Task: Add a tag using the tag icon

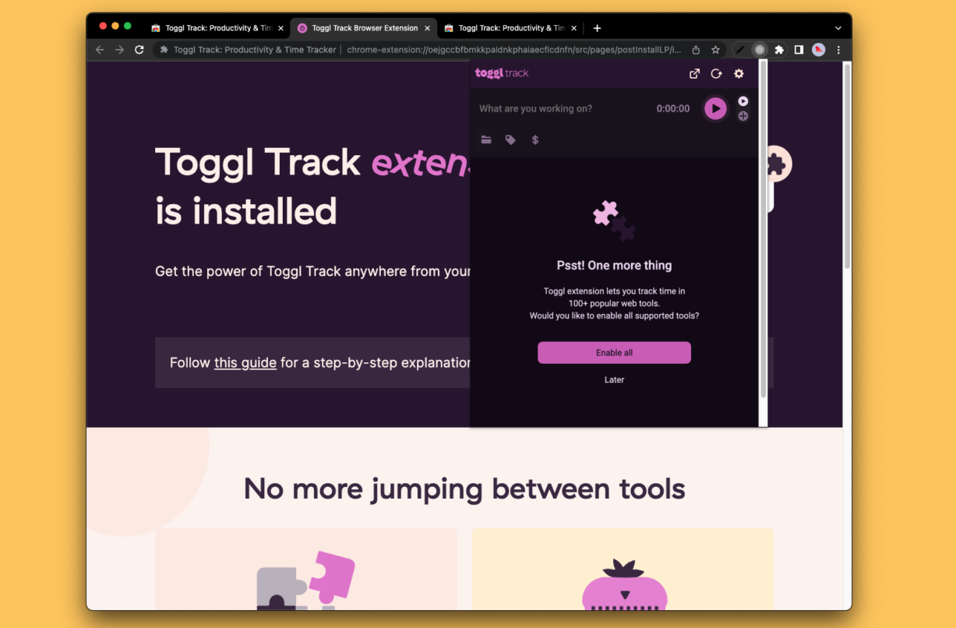Action: (510, 139)
